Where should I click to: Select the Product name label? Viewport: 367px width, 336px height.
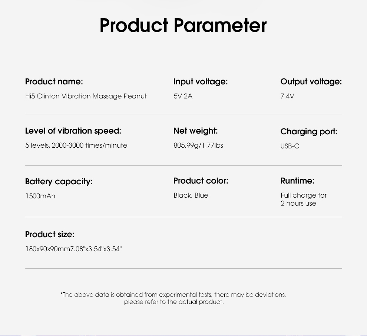click(x=54, y=81)
